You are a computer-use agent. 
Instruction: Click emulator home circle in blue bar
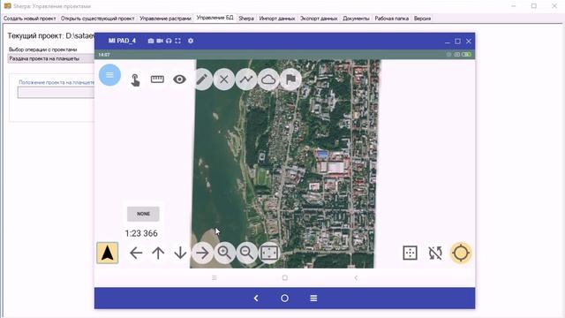pyautogui.click(x=284, y=299)
